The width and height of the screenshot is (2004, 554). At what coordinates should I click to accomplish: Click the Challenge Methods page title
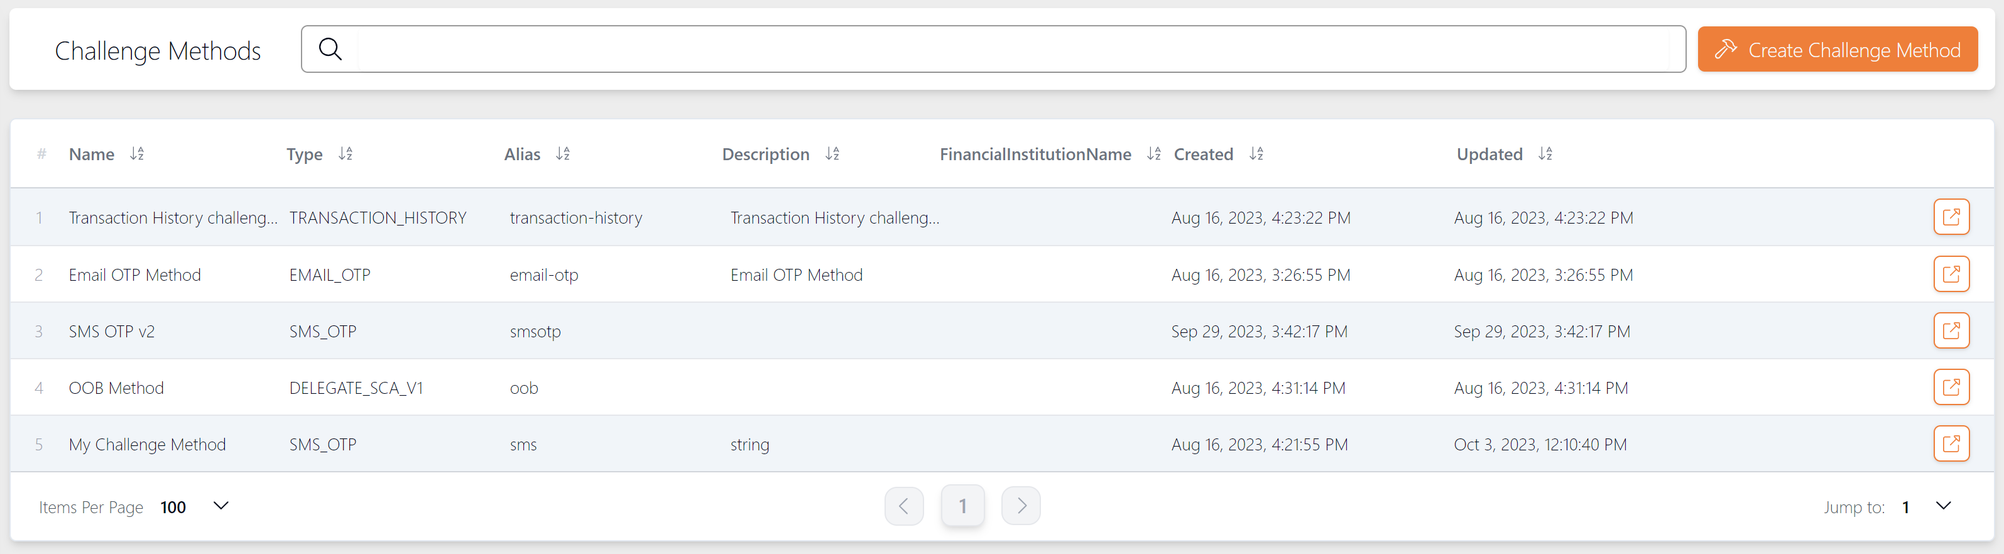click(x=157, y=52)
